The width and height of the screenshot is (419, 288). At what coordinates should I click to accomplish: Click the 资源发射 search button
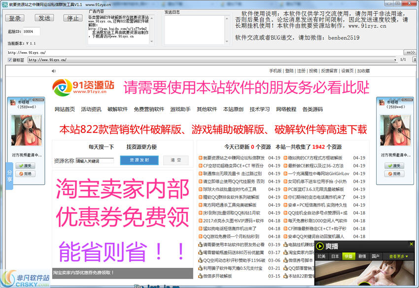tap(139, 160)
